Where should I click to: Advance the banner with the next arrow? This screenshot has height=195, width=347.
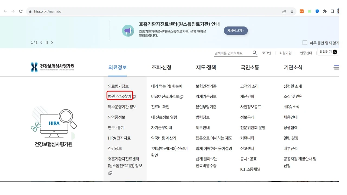click(x=52, y=43)
